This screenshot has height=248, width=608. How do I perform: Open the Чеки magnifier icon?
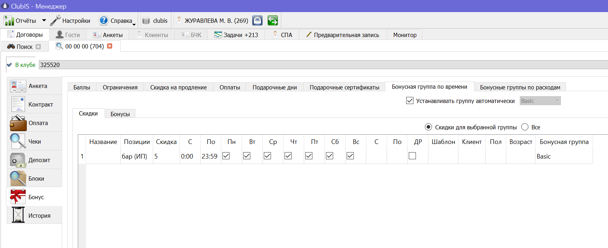(x=18, y=141)
